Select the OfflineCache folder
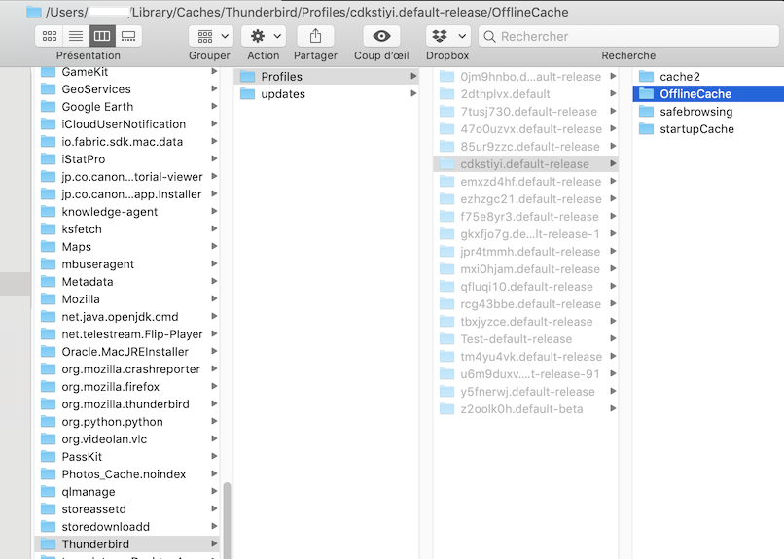Image resolution: width=784 pixels, height=559 pixels. pos(708,94)
